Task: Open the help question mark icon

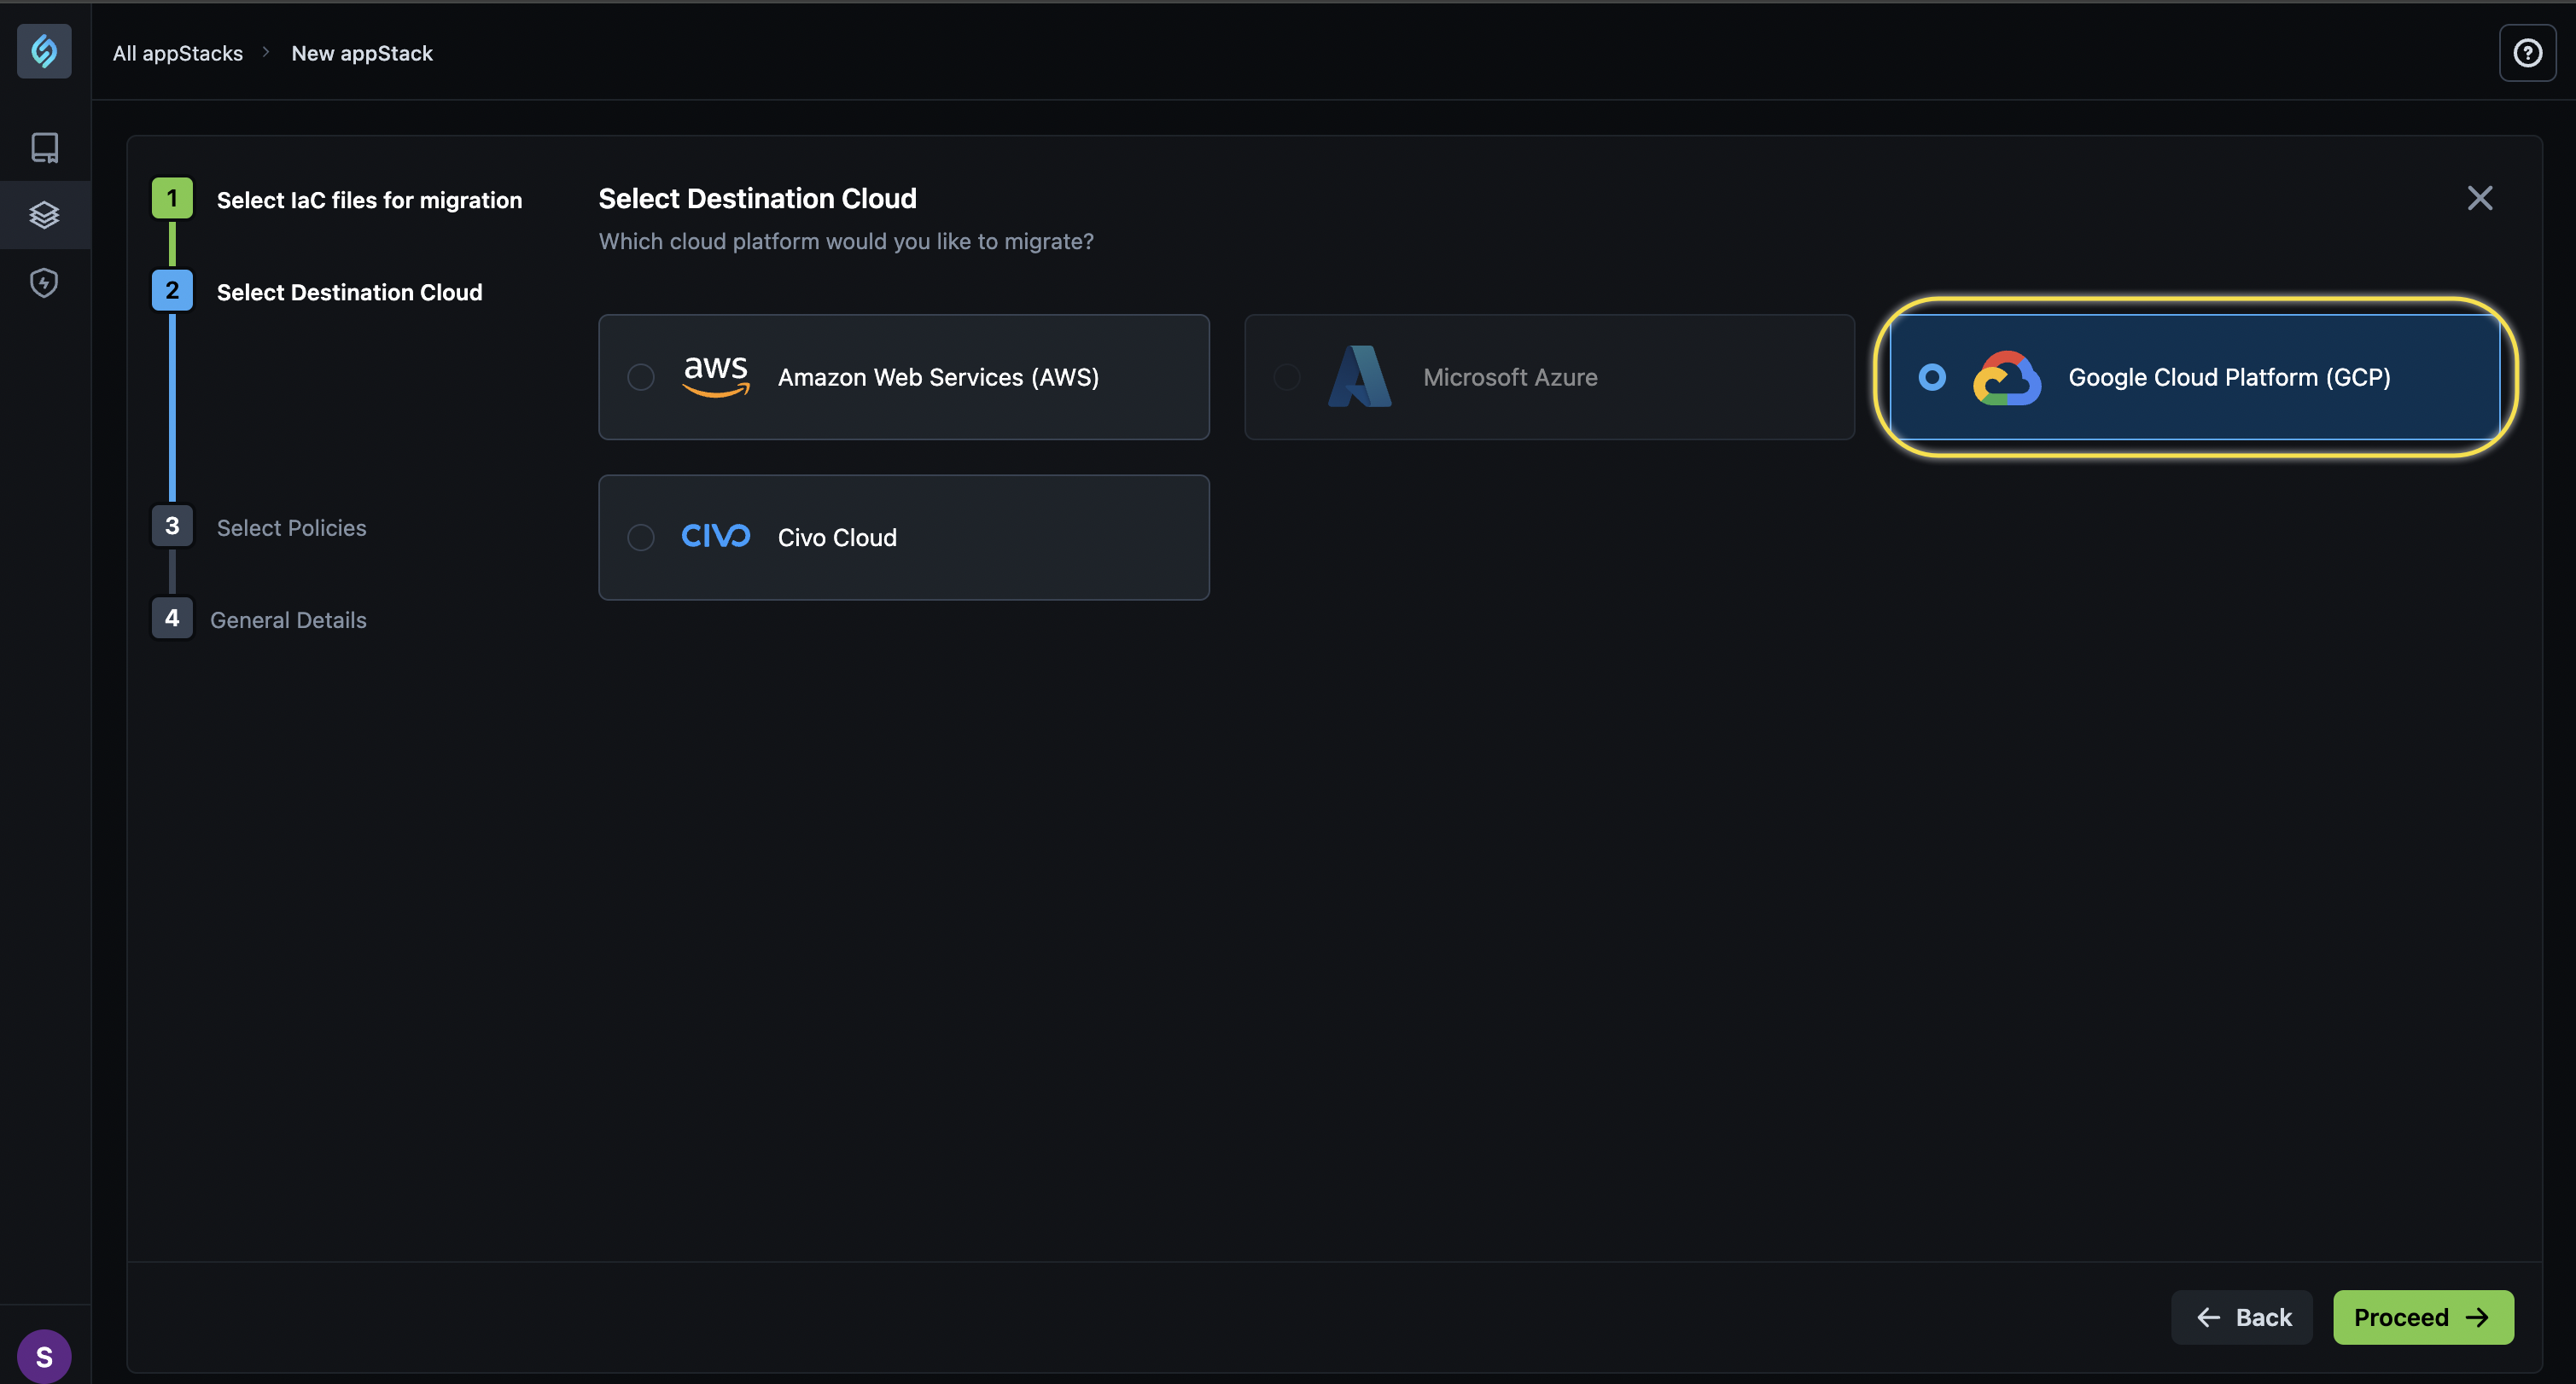Action: [2527, 52]
